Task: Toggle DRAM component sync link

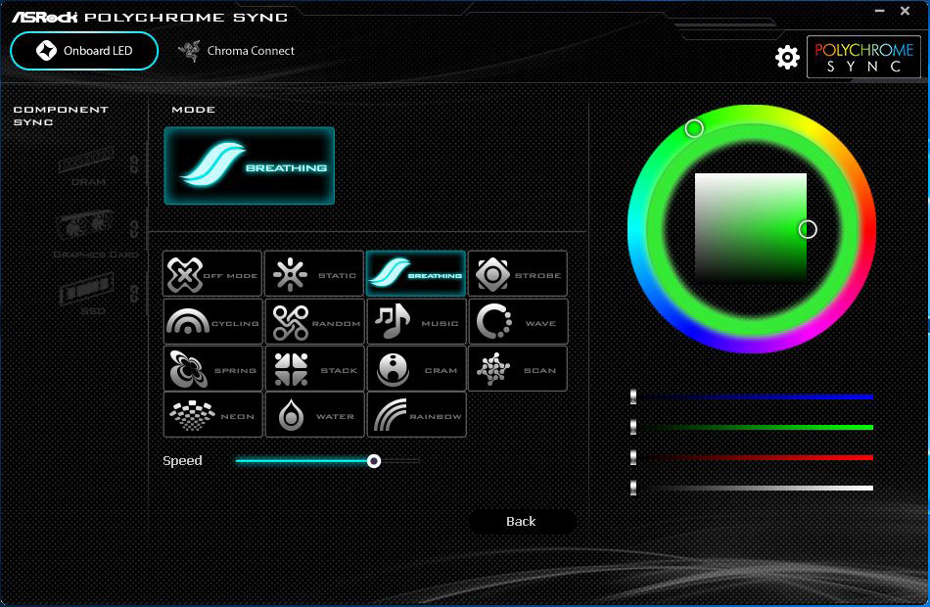Action: pos(134,164)
